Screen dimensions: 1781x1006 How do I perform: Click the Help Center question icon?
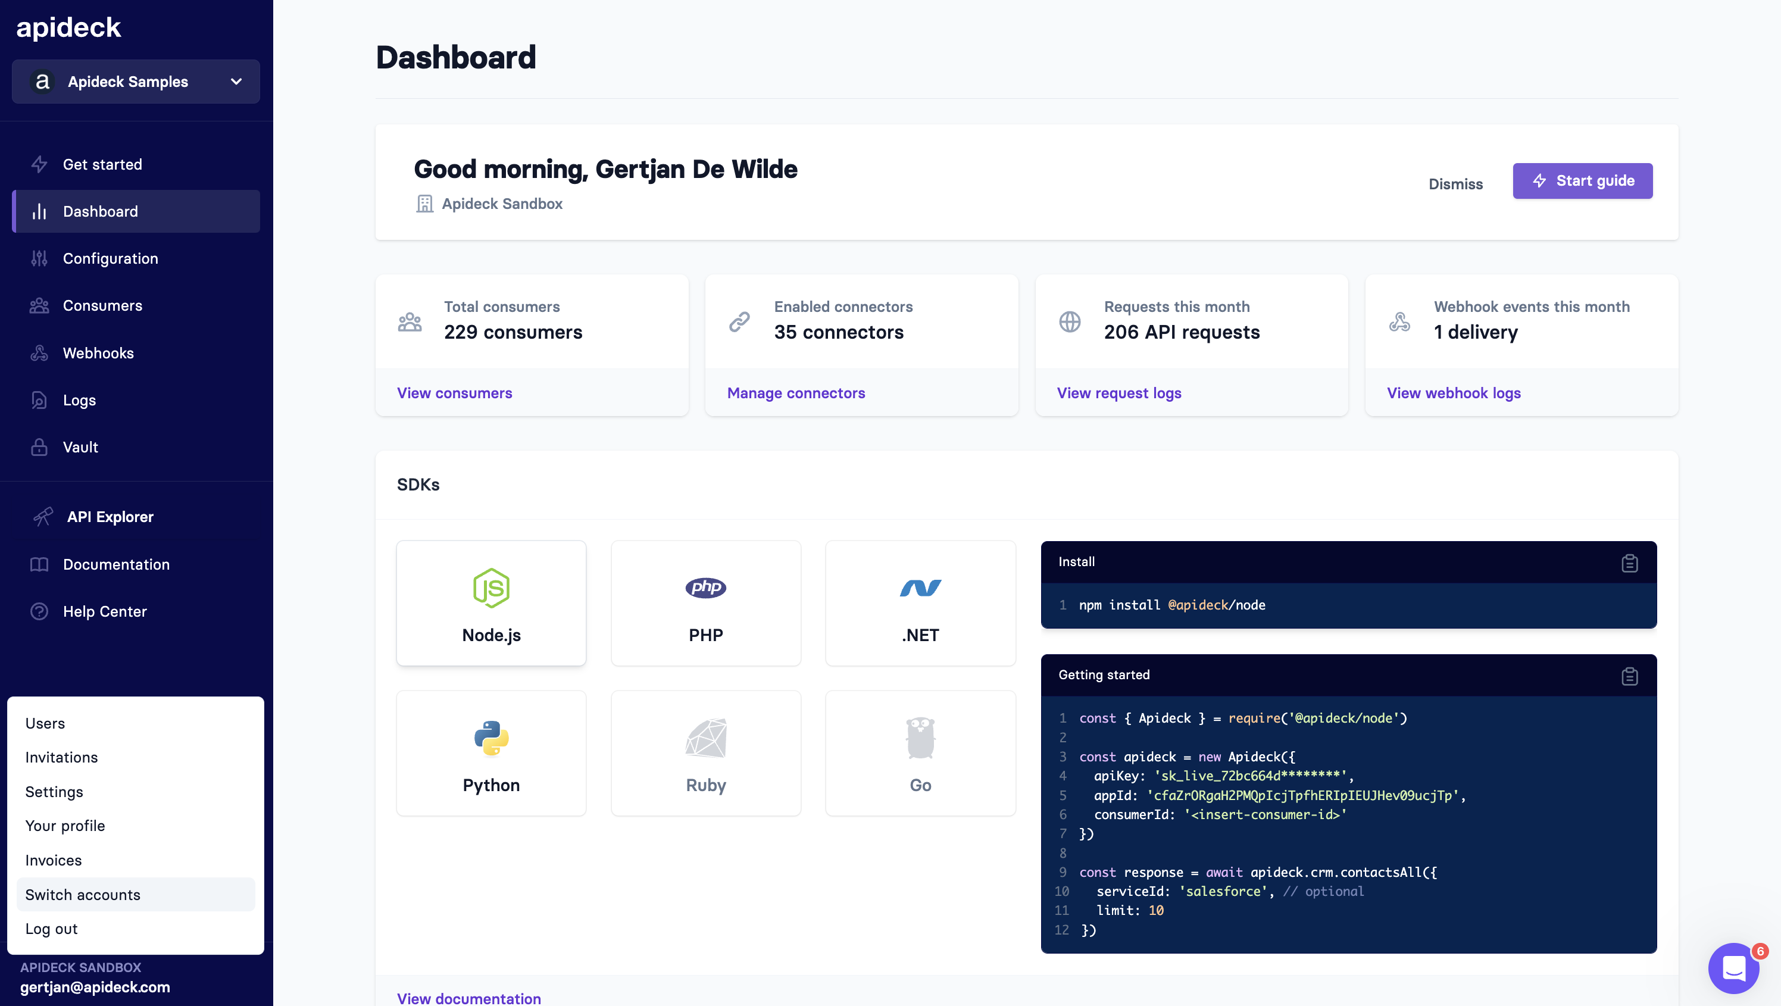click(39, 611)
